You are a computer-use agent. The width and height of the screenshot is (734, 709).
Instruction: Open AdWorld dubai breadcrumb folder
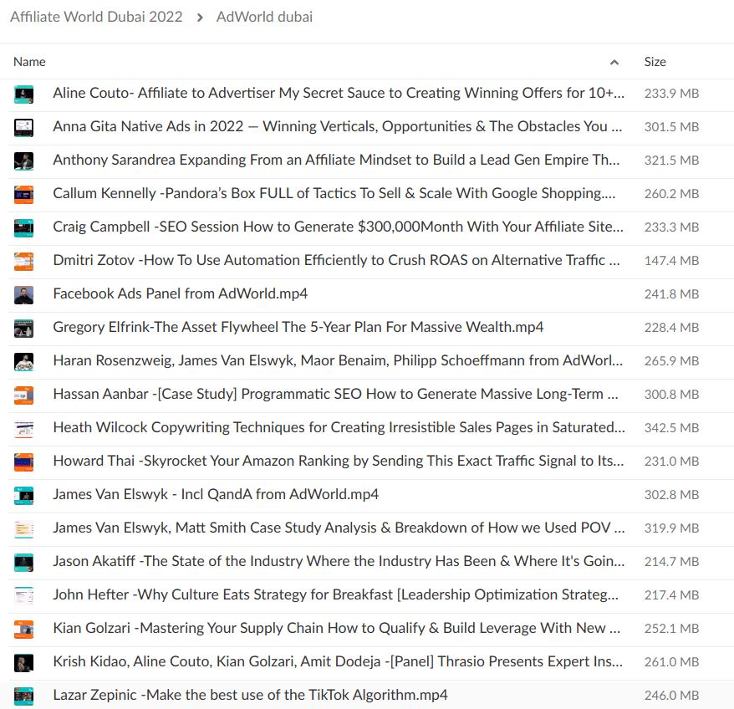click(264, 17)
